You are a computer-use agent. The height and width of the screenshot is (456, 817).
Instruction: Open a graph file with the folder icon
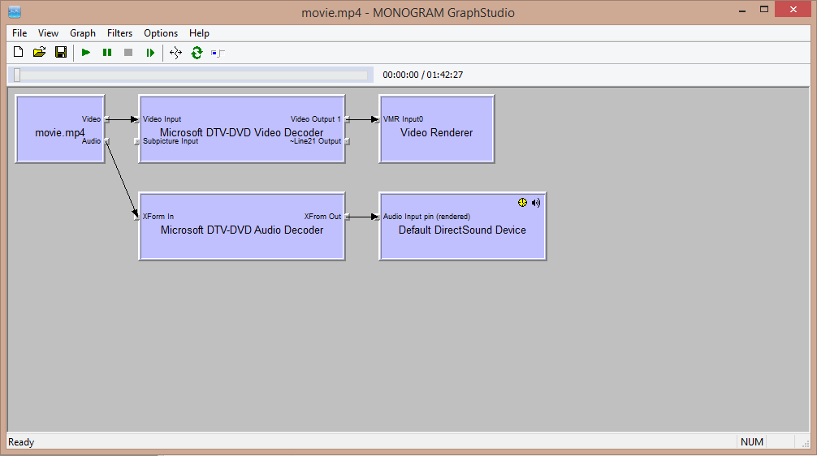pyautogui.click(x=40, y=52)
